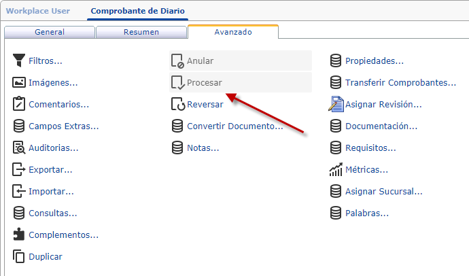Open the Propiedades dialog link
The width and height of the screenshot is (469, 276).
374,61
